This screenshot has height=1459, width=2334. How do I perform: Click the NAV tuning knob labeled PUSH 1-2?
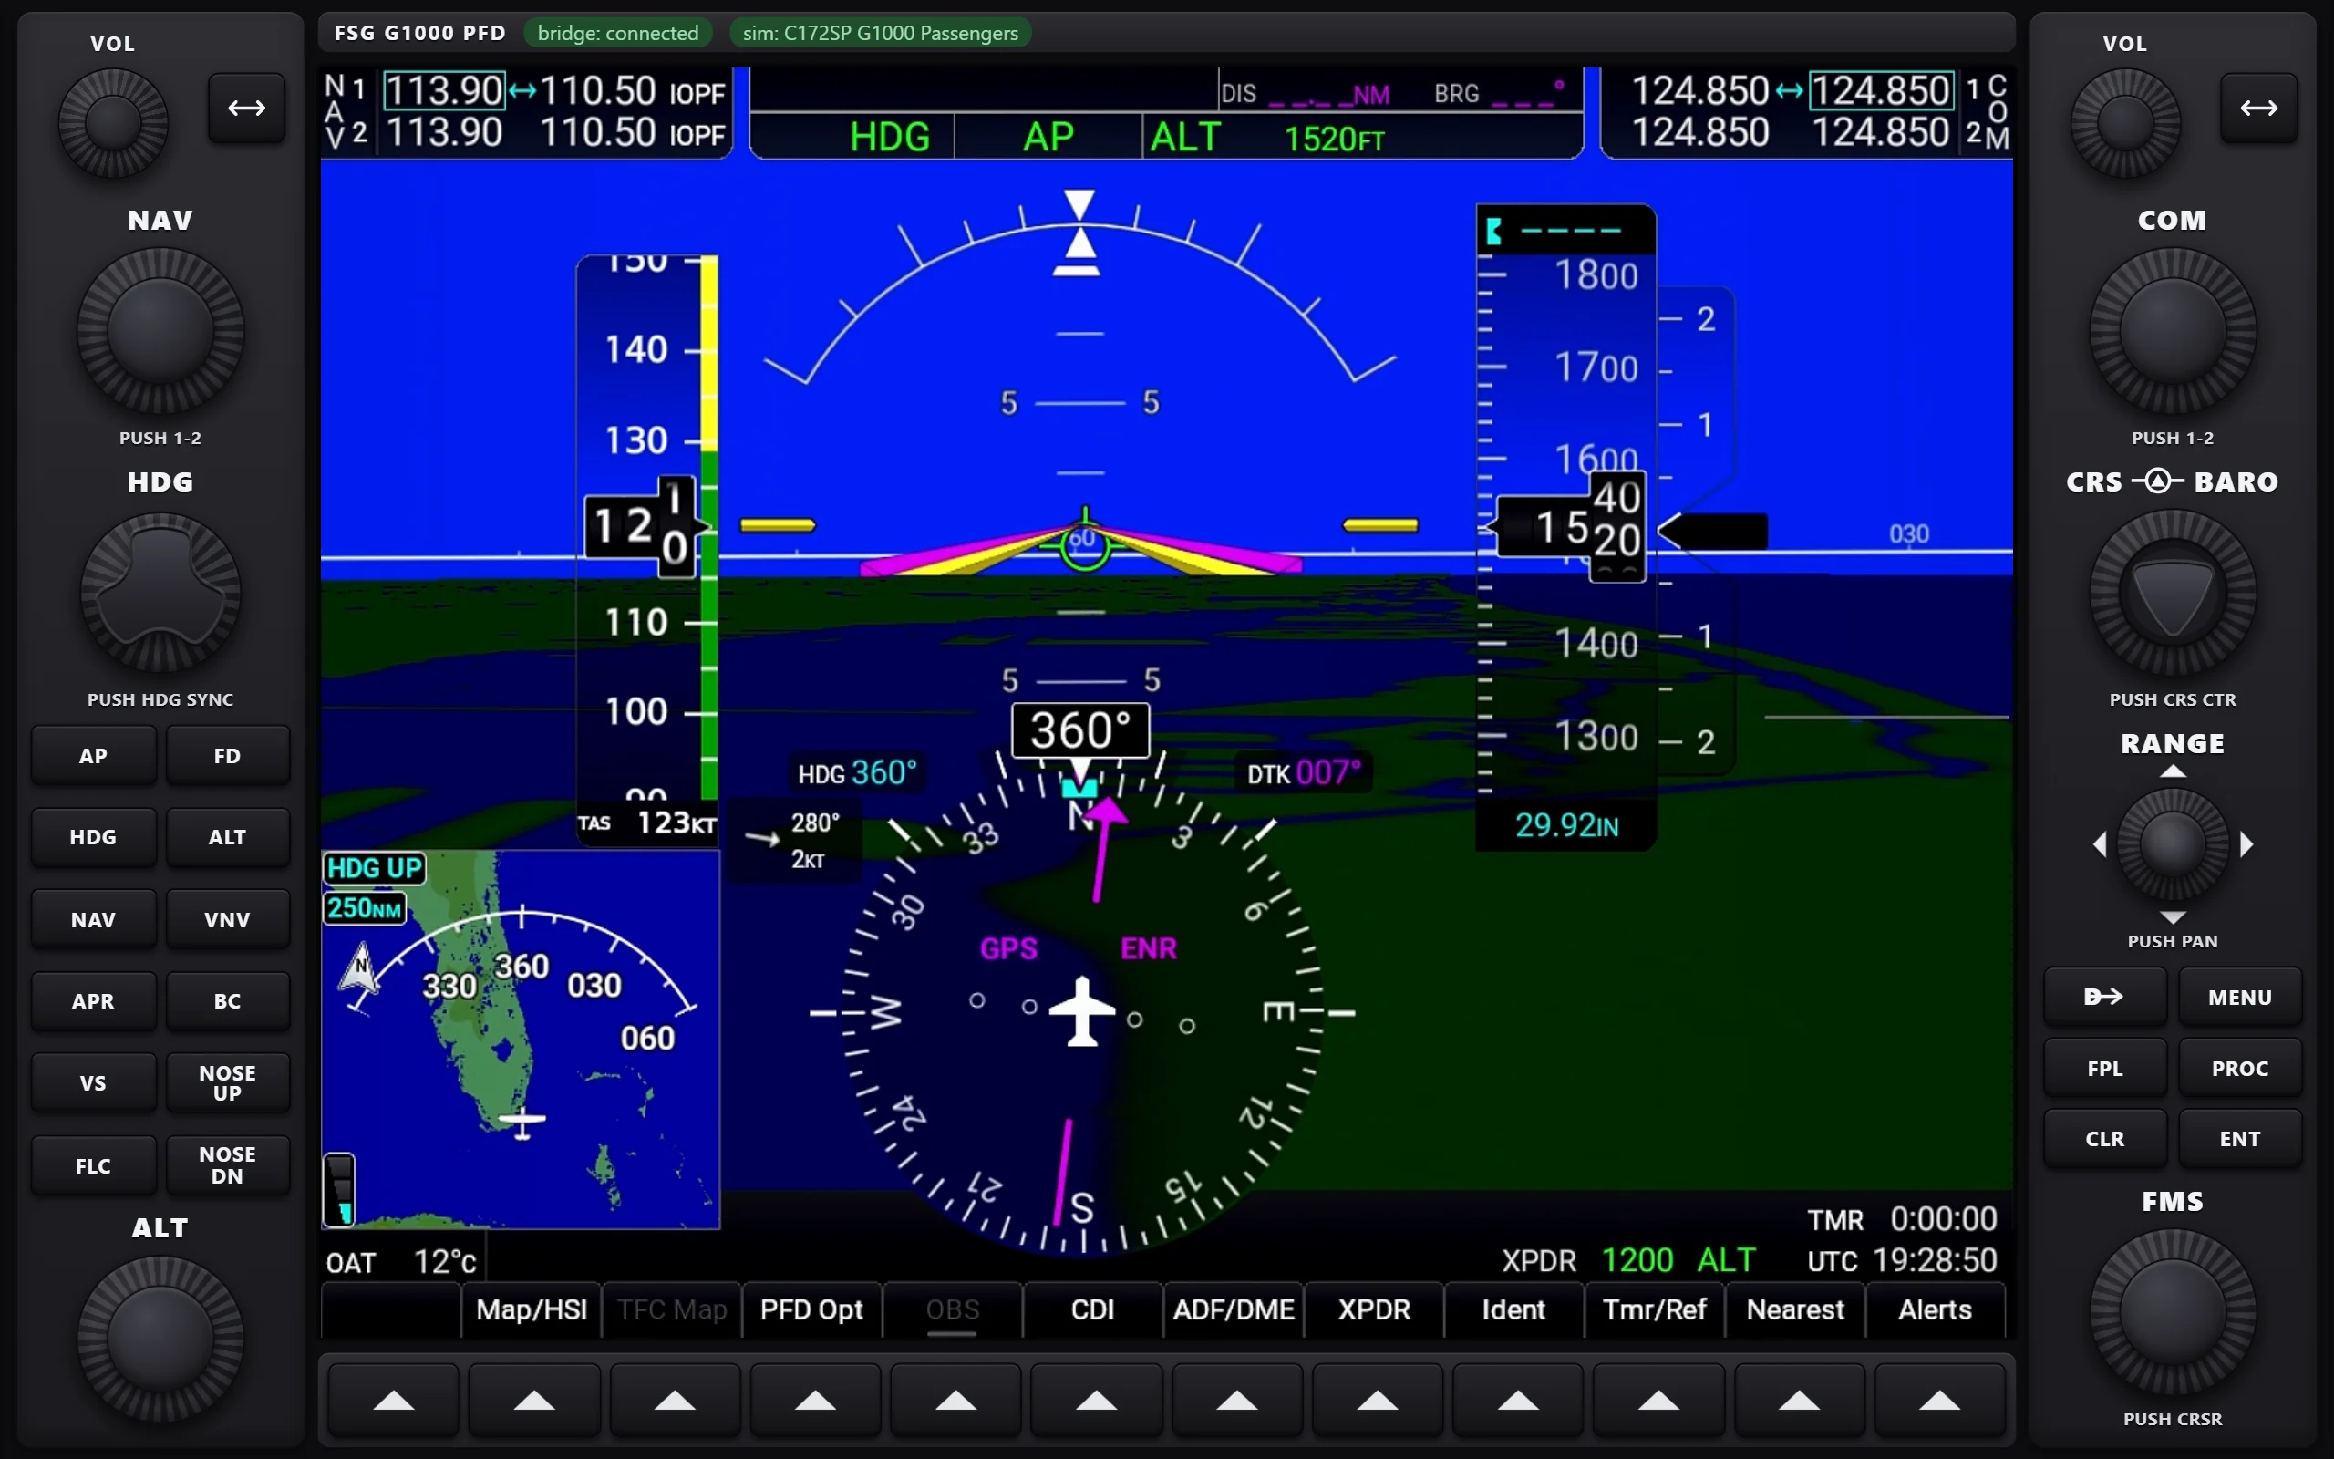tap(160, 331)
